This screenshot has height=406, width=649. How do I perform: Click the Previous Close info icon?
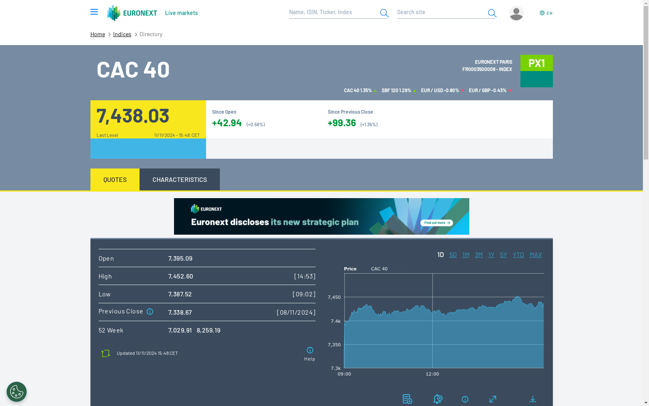(x=150, y=312)
